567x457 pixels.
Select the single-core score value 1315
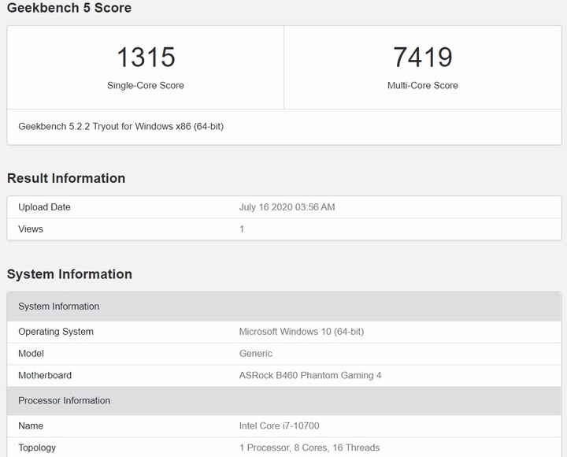point(146,58)
